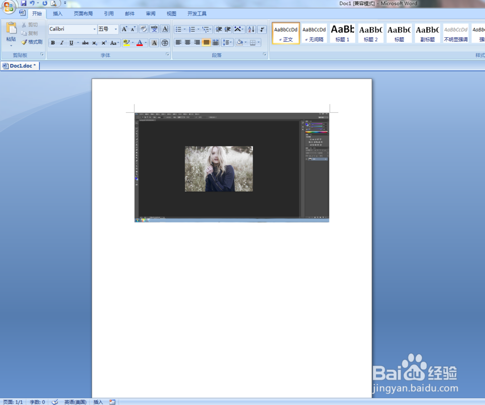Customize Quick Access Toolbar dropdown arrow
485x405 pixels.
65,3
